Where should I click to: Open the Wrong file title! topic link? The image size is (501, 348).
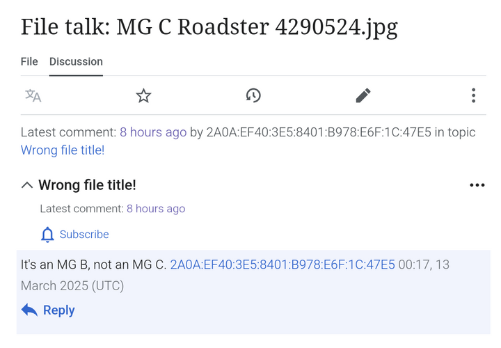tap(63, 150)
